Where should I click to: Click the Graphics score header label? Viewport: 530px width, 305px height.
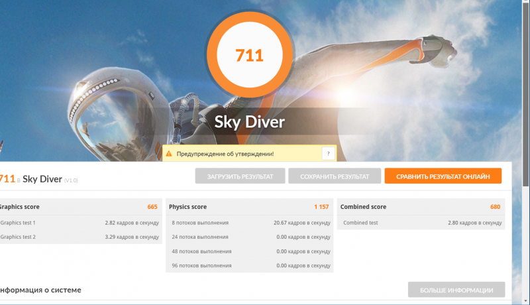[x=19, y=207]
